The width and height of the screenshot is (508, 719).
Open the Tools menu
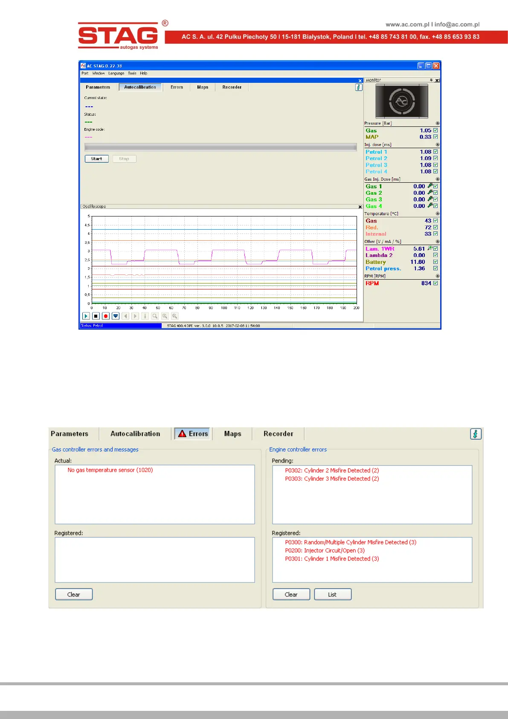[x=132, y=73]
